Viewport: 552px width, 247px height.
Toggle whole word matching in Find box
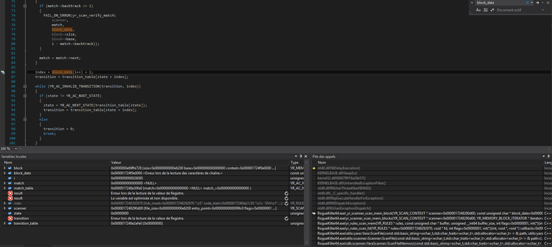(x=485, y=10)
